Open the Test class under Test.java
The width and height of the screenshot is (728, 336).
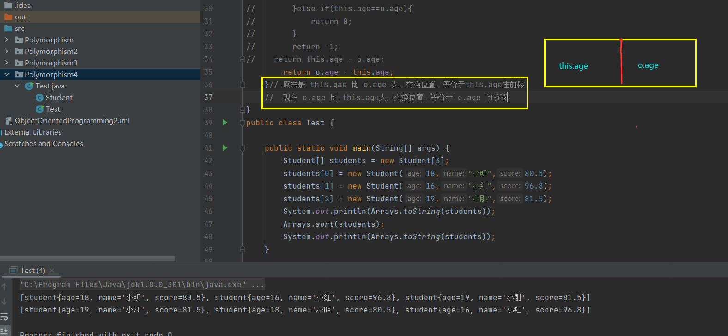[x=53, y=109]
